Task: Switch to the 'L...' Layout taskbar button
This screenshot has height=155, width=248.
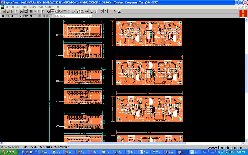Action: click(182, 152)
